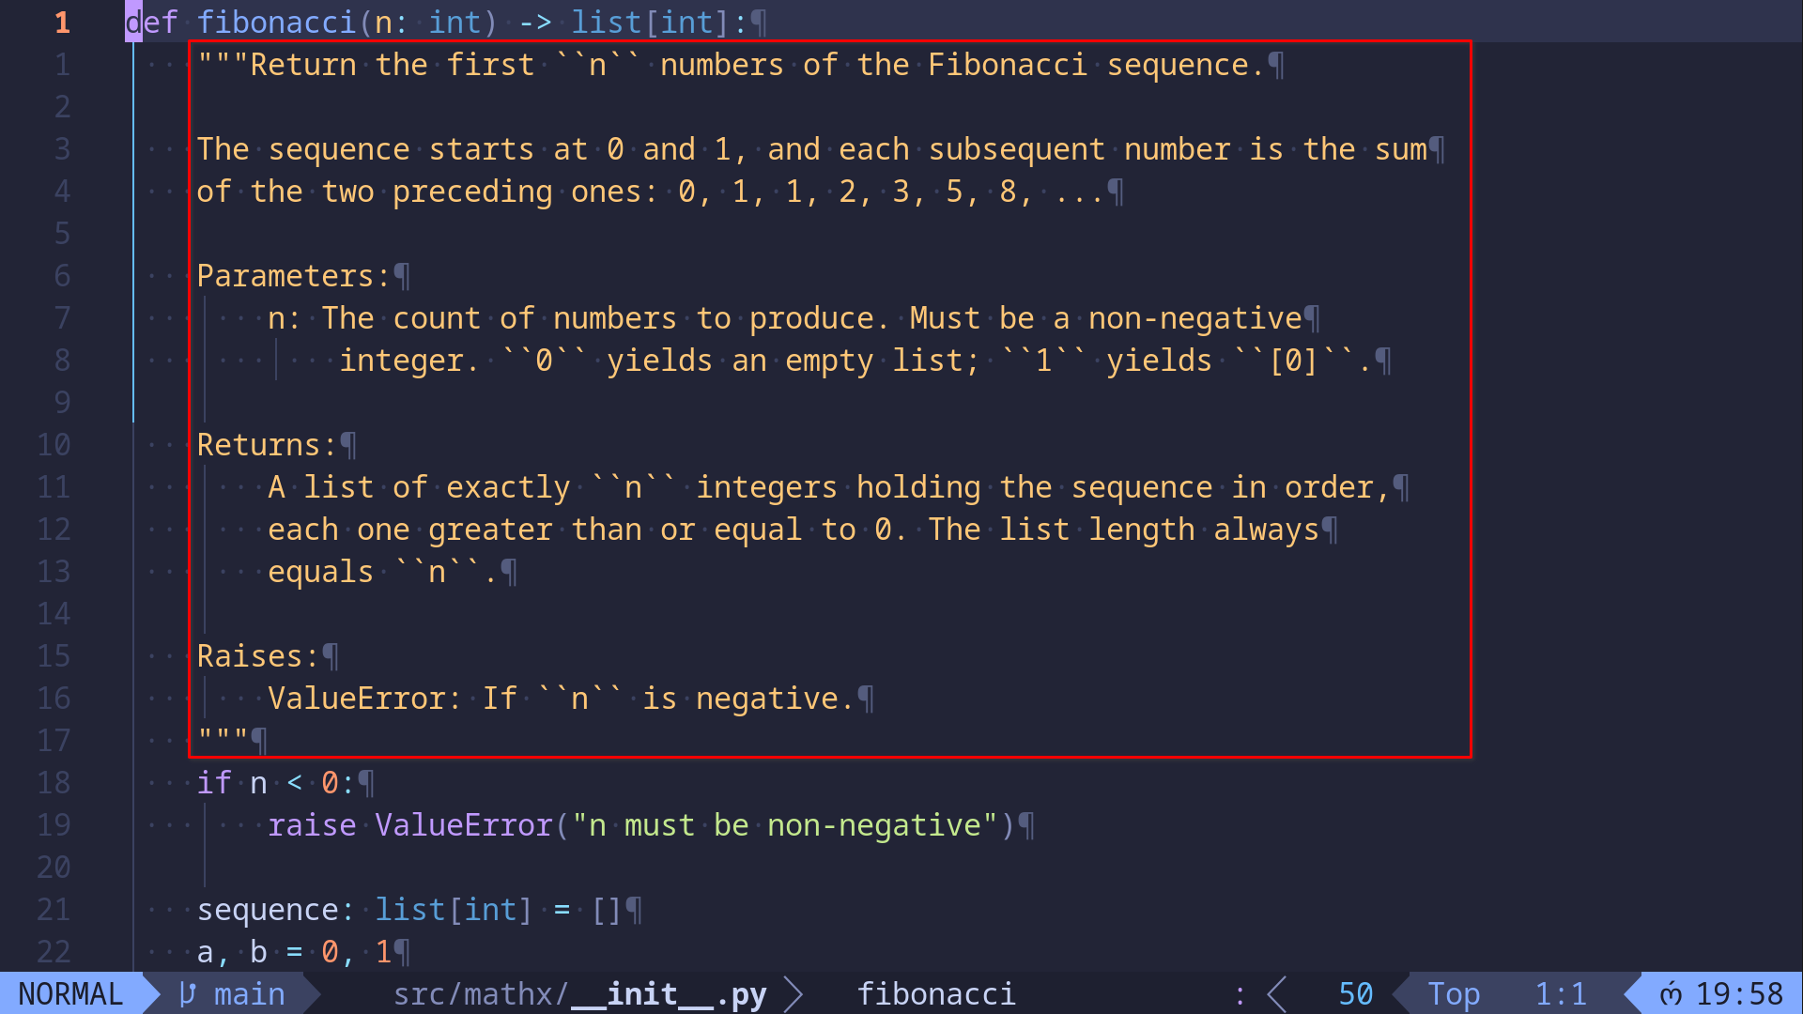Place cursor on def keyword
The height and width of the screenshot is (1014, 1803).
[x=151, y=22]
